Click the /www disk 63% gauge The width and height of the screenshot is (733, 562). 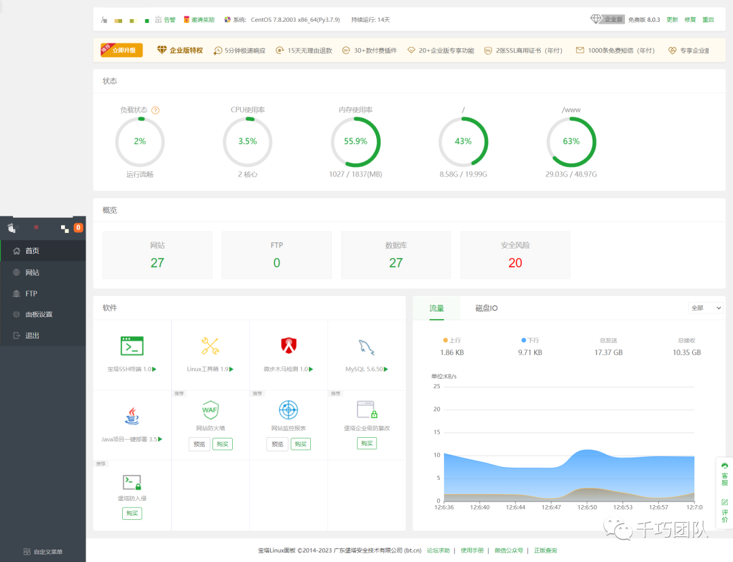pyautogui.click(x=571, y=142)
